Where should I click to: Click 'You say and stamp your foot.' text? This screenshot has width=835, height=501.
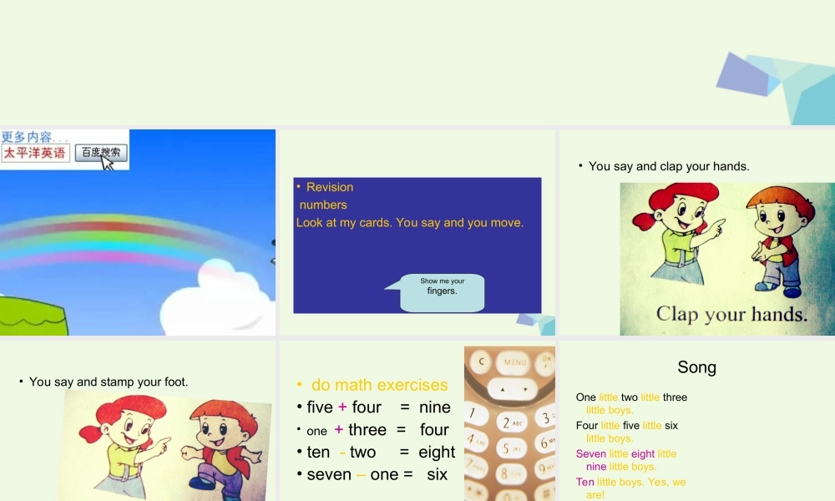pyautogui.click(x=109, y=382)
